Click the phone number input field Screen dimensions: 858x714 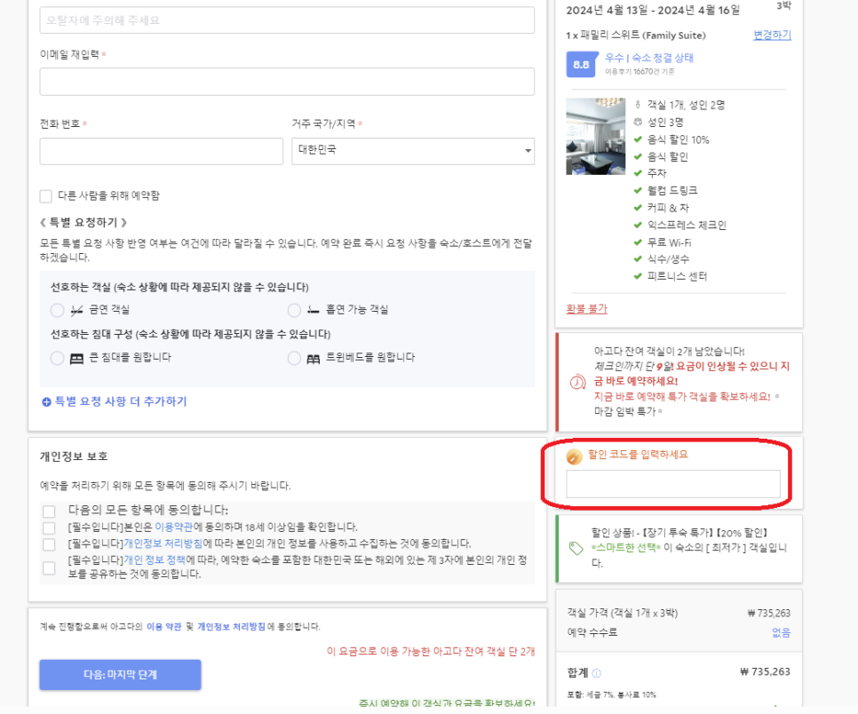pyautogui.click(x=161, y=151)
